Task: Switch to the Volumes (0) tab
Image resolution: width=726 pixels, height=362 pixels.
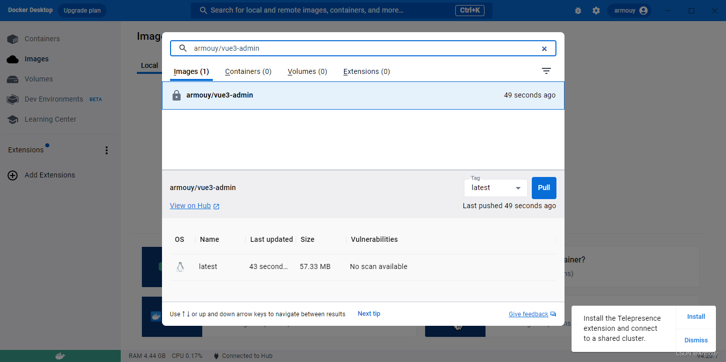Action: pos(307,71)
